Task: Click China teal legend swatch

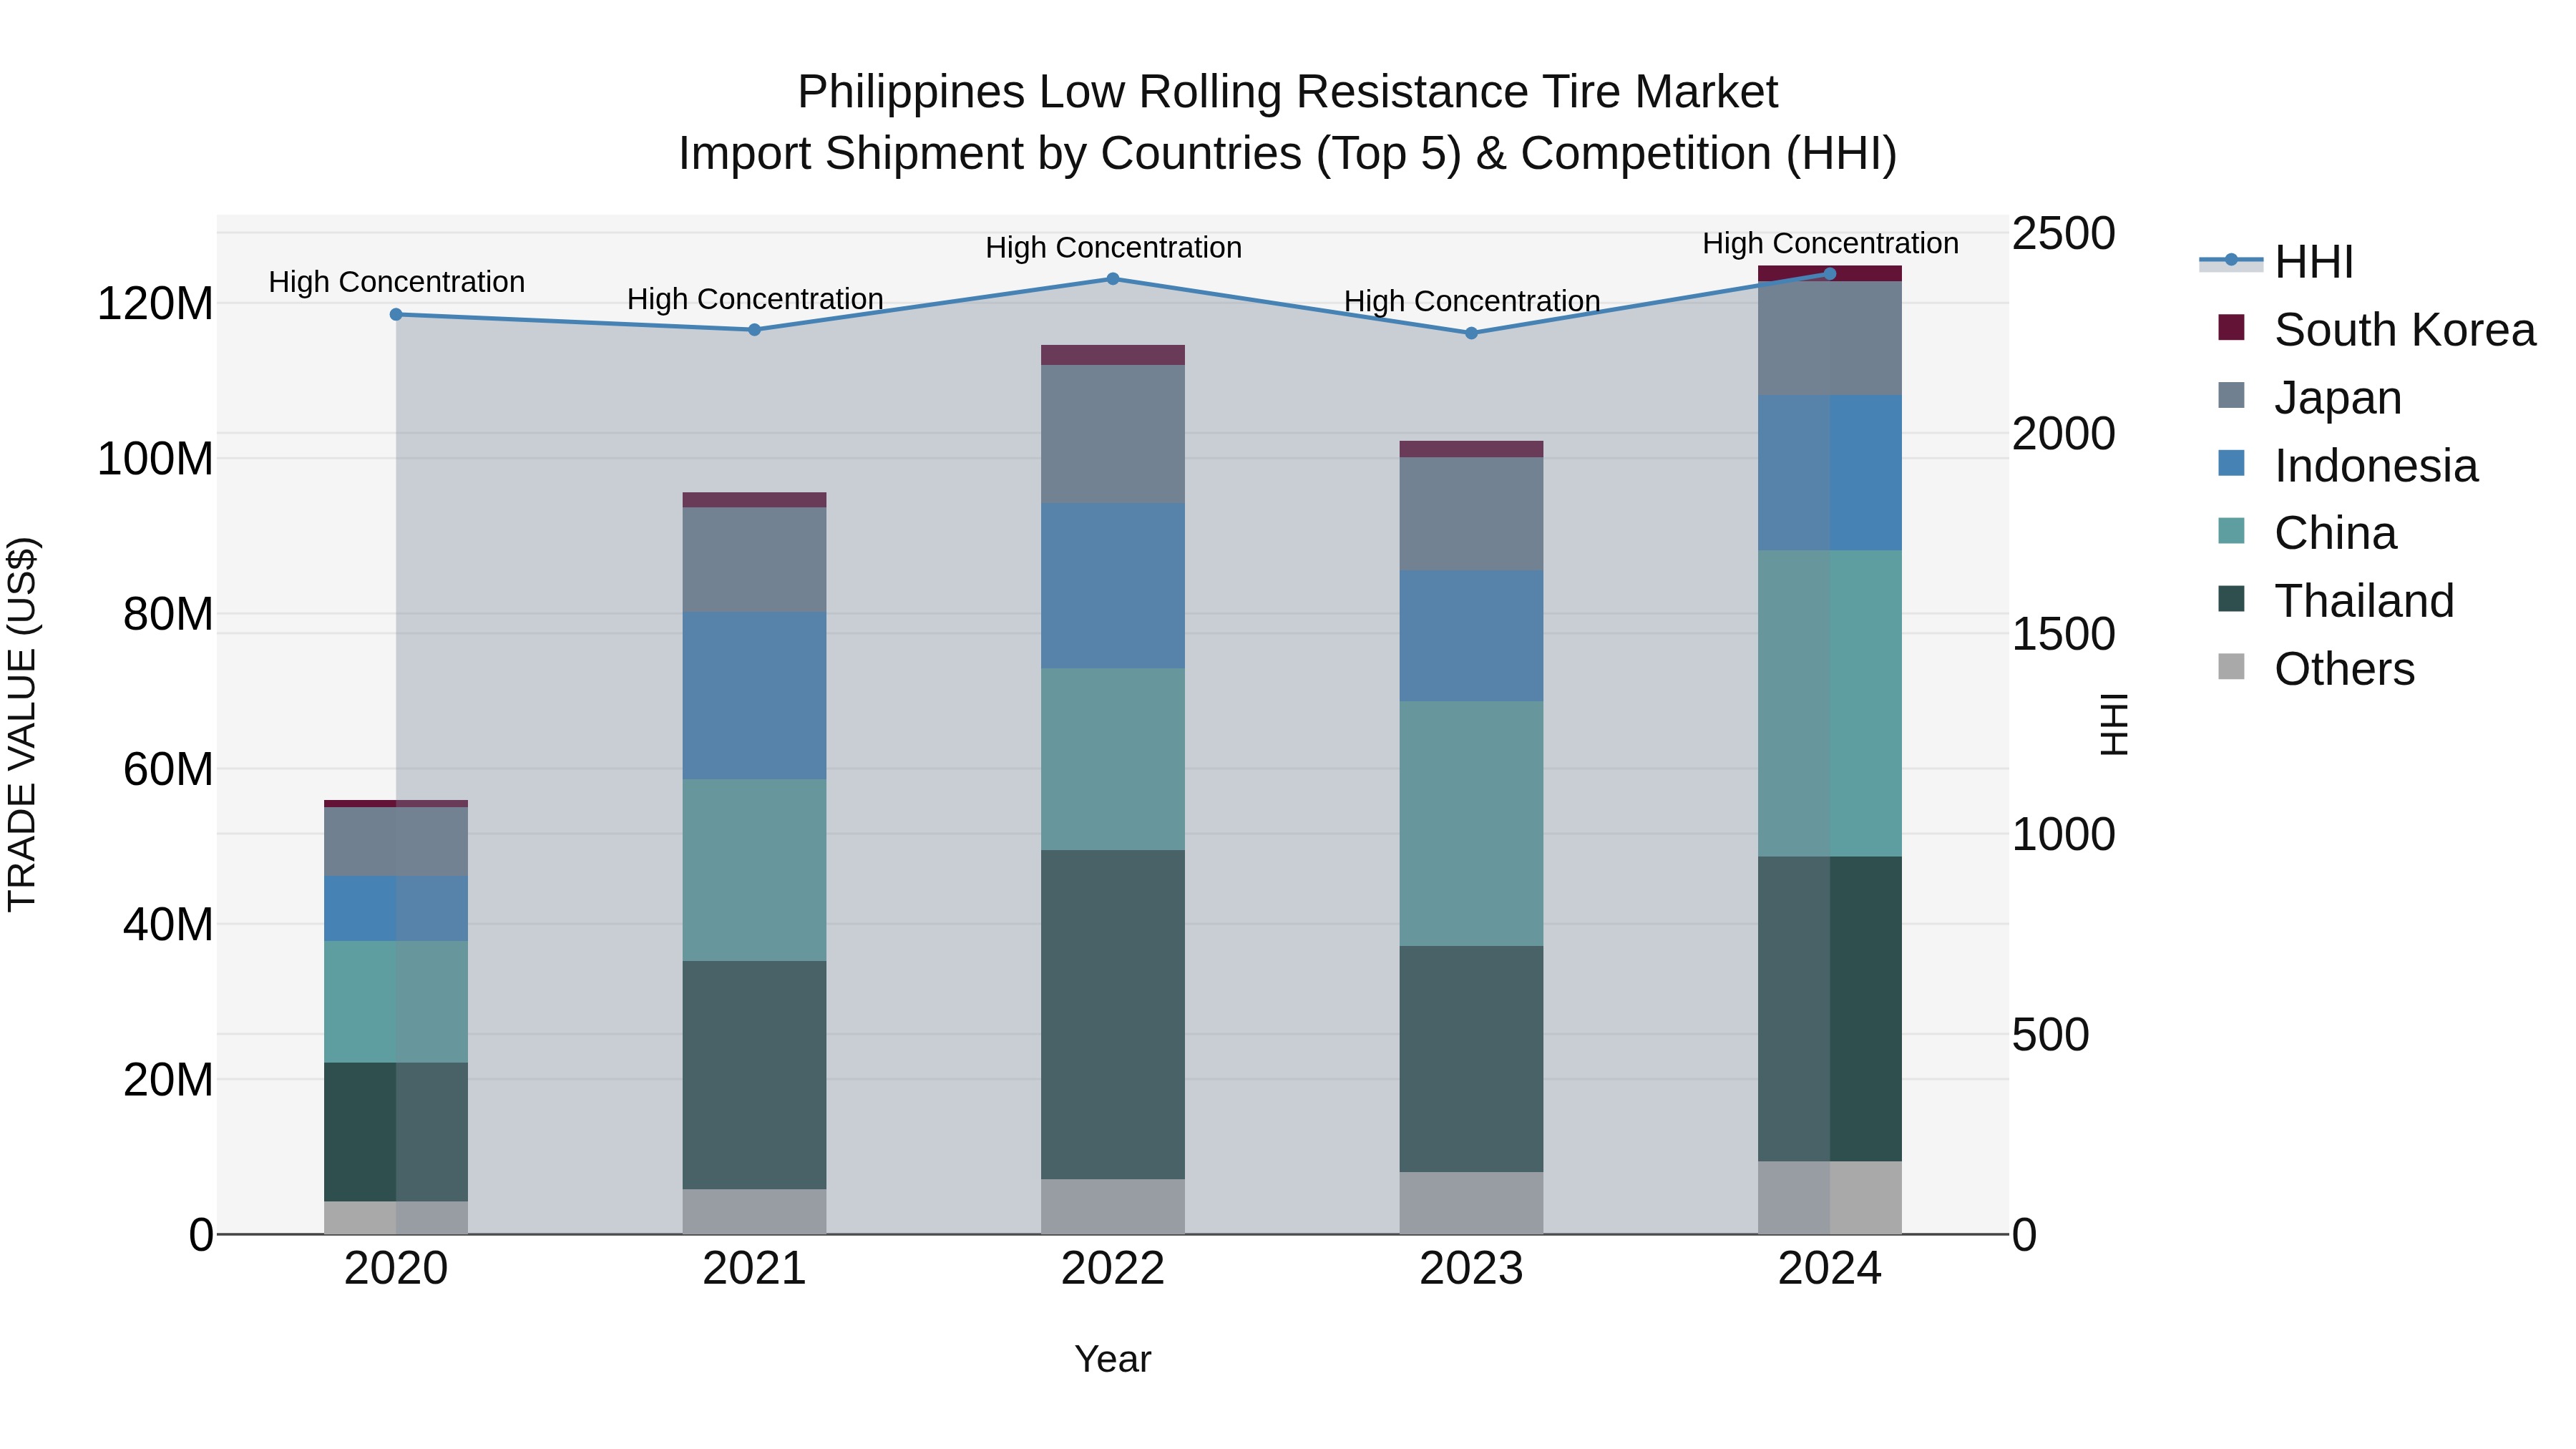Action: click(2231, 531)
